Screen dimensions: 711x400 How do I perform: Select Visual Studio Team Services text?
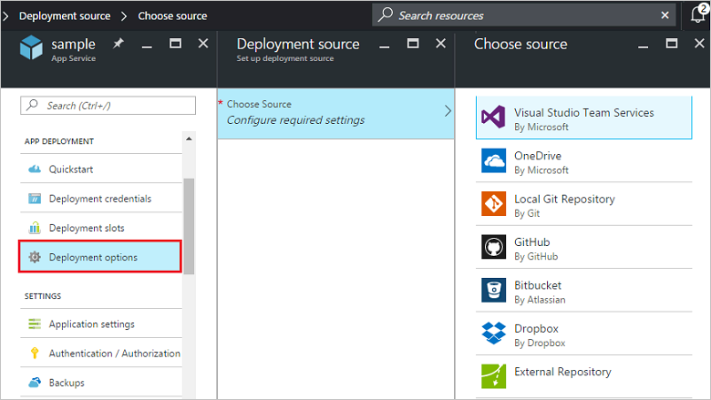coord(584,112)
